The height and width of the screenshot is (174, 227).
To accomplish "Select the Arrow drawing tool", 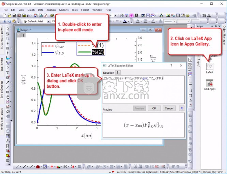I will (7, 82).
